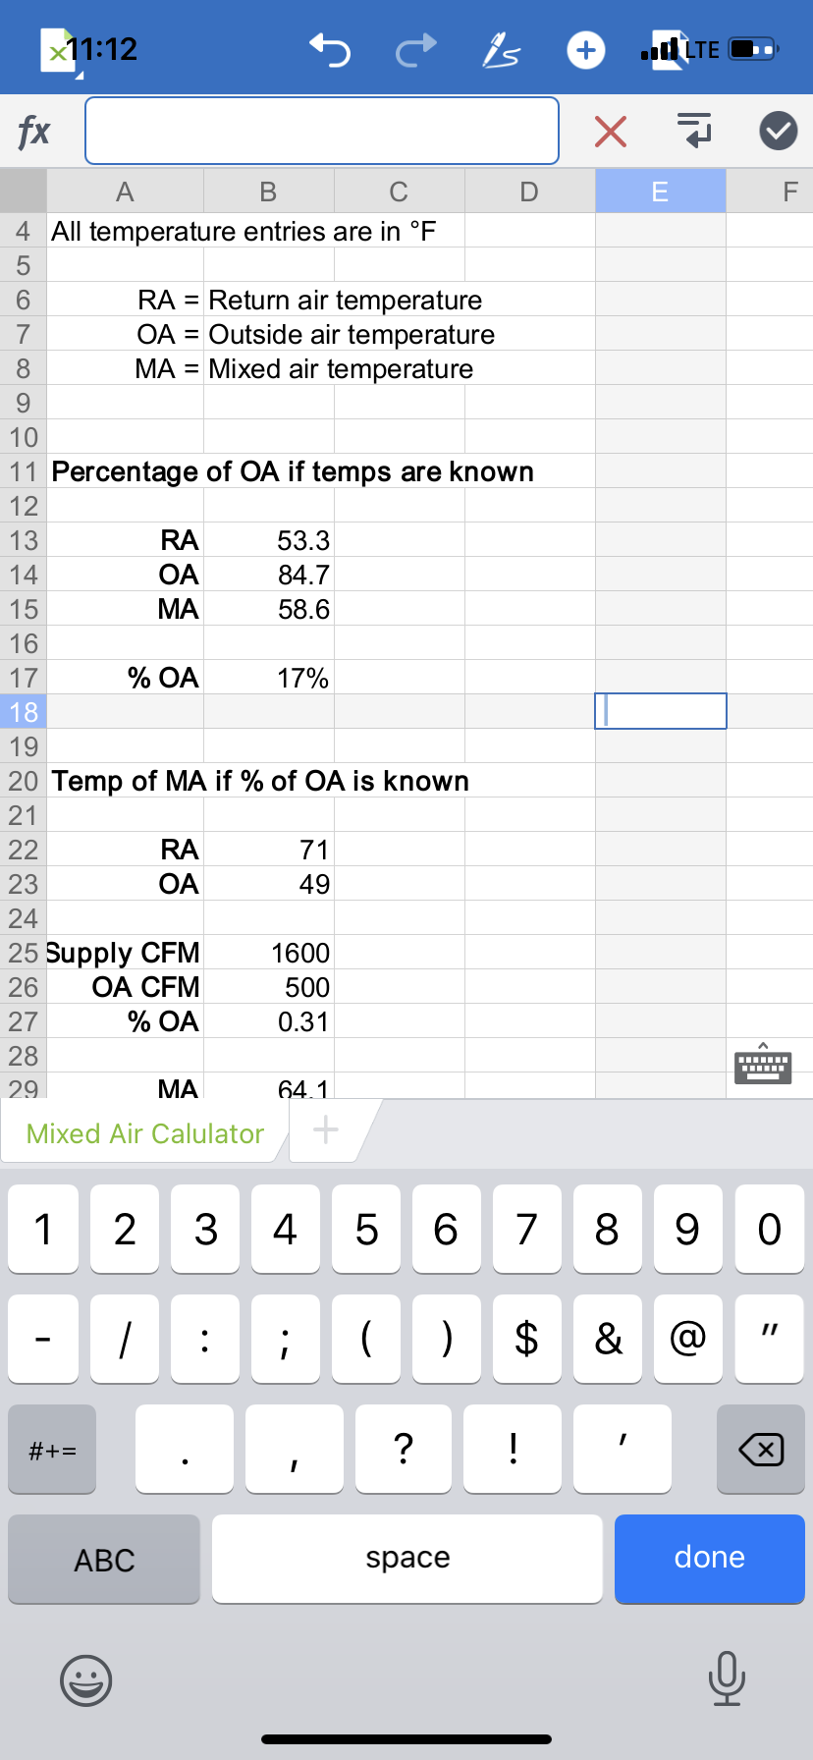Tap the backspace delete key

tap(761, 1450)
